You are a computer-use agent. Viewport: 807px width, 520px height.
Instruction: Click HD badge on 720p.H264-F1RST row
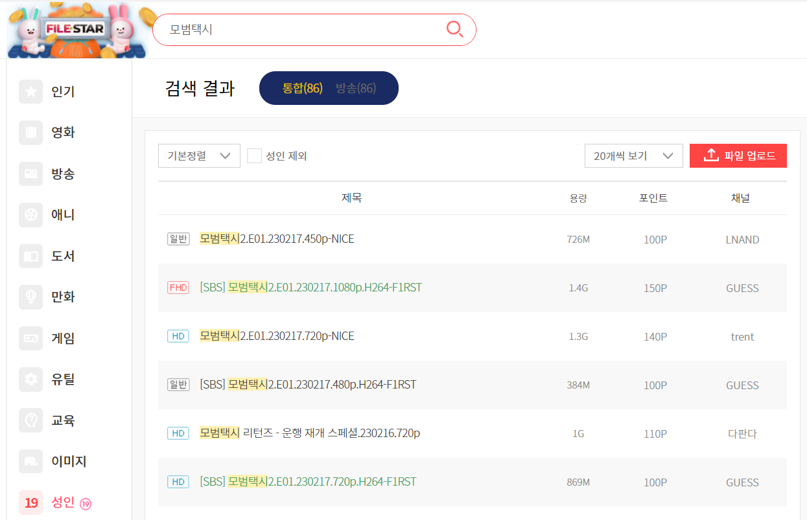pos(178,482)
